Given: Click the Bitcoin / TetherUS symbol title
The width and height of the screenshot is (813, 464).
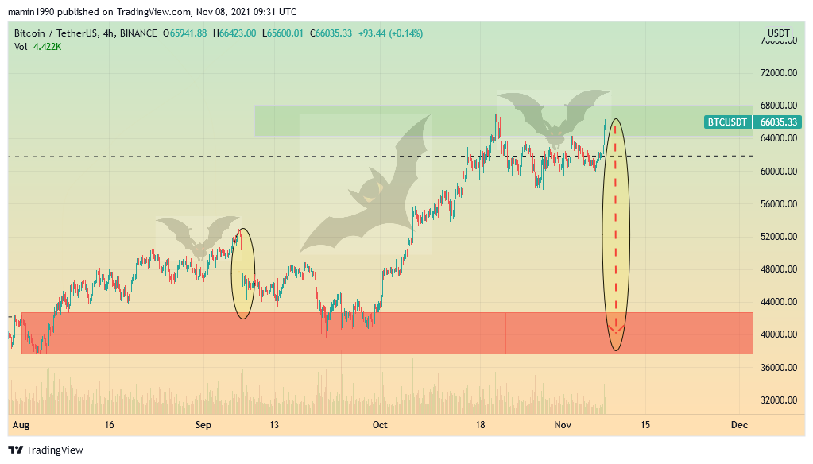Looking at the screenshot, I should click(x=56, y=33).
